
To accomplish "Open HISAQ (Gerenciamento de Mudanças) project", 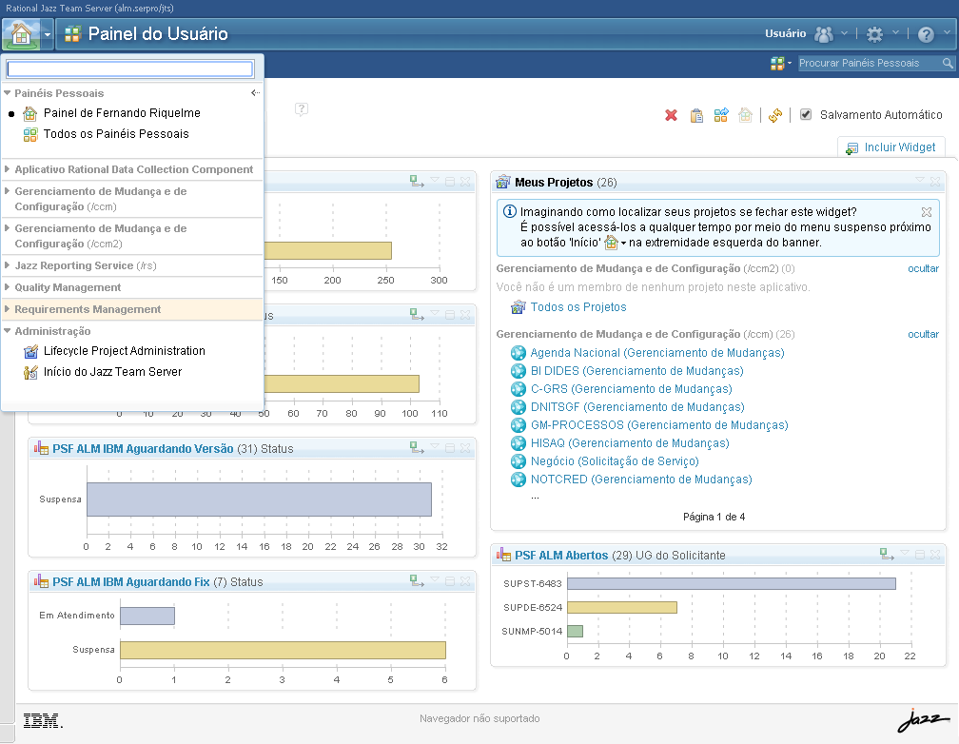I will point(630,443).
